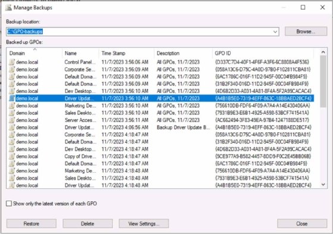Viewport: 333px width, 234px height.
Task: Click 'demo.local' in the Copy of Drive... row
Action: [x=27, y=157]
